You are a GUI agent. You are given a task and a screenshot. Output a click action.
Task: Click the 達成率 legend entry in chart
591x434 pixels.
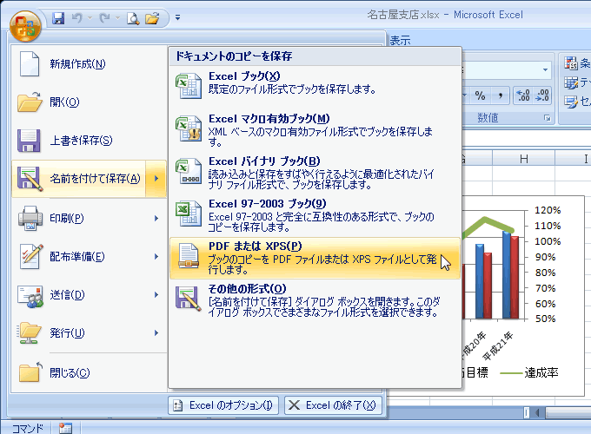pos(528,373)
